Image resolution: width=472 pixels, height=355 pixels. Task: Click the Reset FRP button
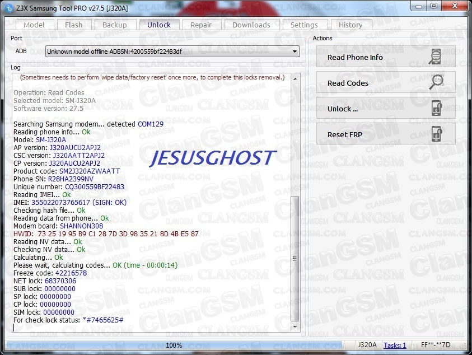[x=386, y=134]
